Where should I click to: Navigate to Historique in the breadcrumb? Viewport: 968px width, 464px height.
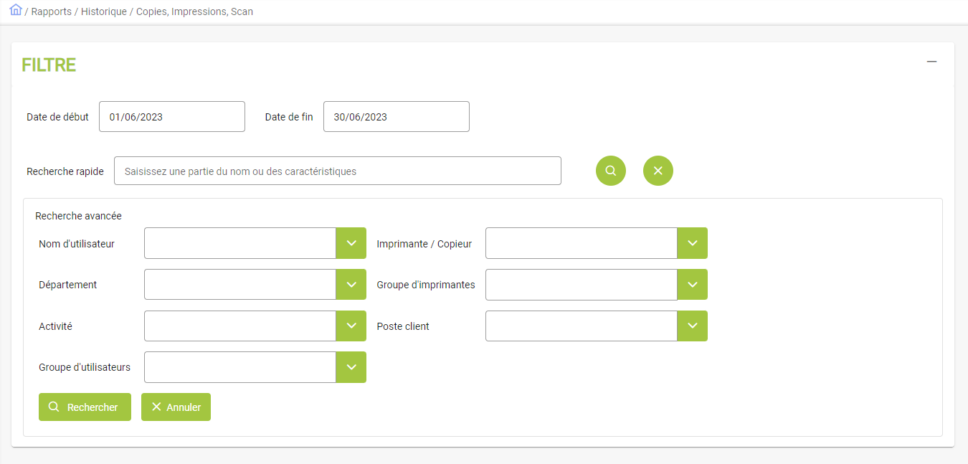tap(105, 11)
